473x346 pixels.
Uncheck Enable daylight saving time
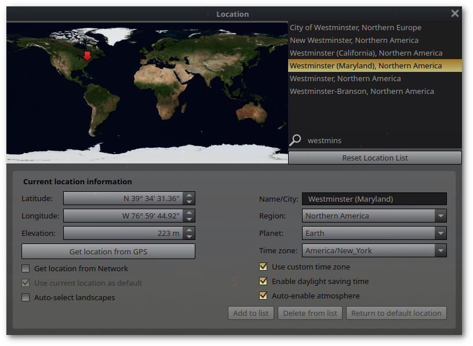click(263, 281)
